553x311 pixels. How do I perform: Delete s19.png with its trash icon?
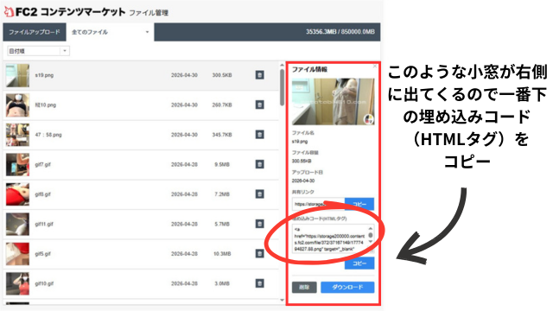coord(259,75)
